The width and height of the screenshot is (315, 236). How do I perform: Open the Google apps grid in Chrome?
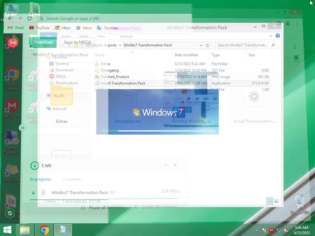[296, 58]
